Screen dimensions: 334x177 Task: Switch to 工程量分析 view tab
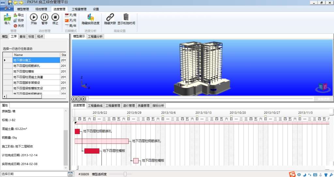[x=95, y=37]
